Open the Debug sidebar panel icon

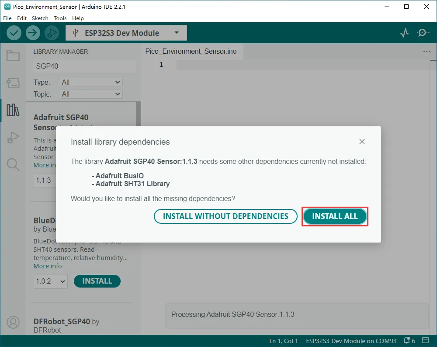(x=13, y=137)
